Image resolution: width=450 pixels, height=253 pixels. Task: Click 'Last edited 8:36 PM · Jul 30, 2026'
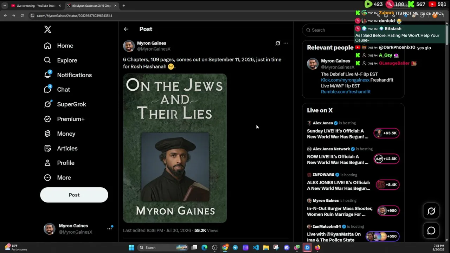click(157, 231)
